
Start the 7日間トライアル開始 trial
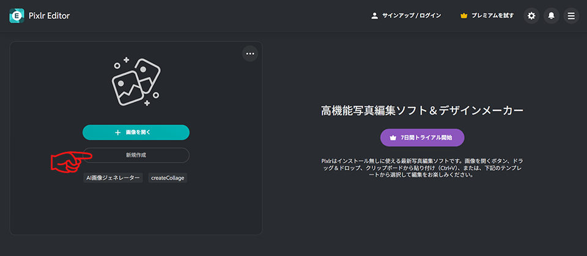(x=422, y=138)
